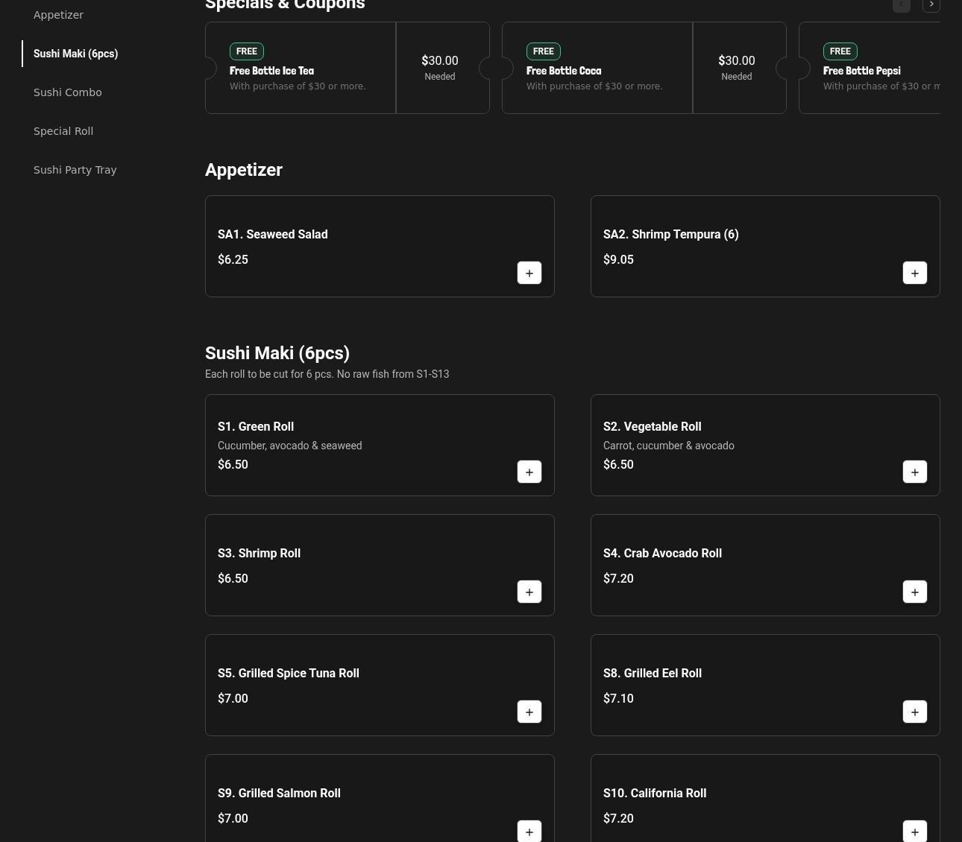Add S5. Grilled Spice Tuna Roll

(529, 712)
